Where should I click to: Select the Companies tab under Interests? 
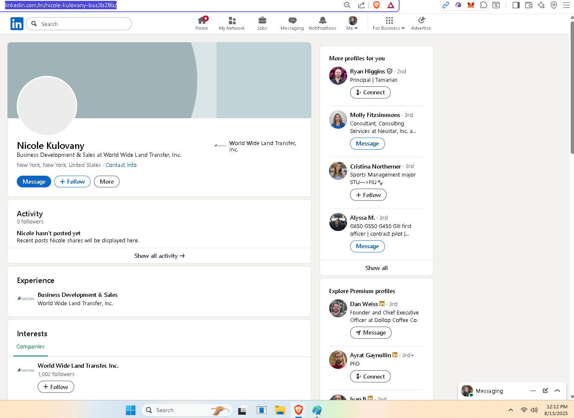pos(30,347)
